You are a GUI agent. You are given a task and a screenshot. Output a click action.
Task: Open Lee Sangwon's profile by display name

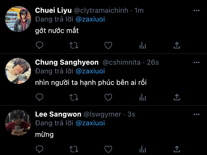58,114
